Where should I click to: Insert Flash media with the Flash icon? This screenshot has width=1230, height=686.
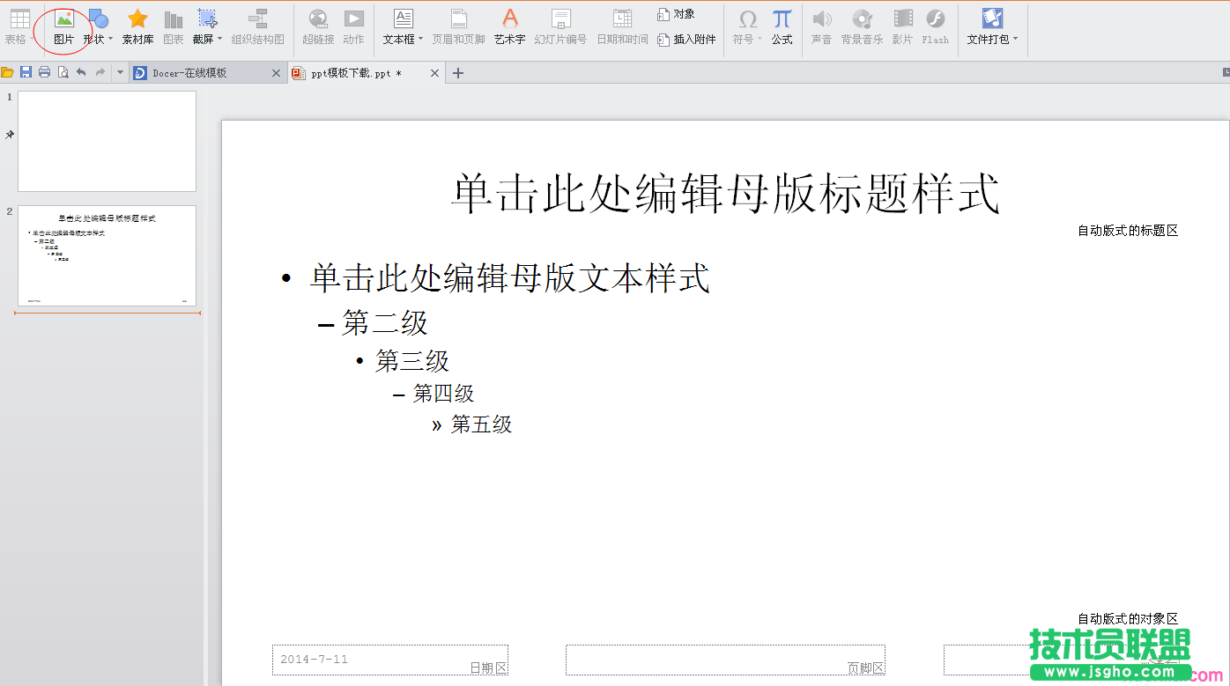[935, 24]
